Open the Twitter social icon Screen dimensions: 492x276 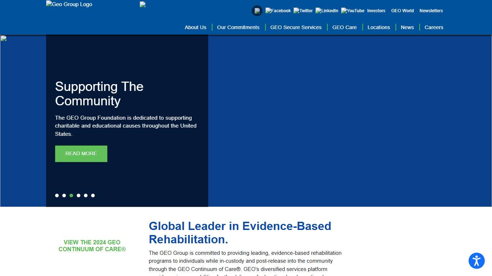[x=303, y=10]
